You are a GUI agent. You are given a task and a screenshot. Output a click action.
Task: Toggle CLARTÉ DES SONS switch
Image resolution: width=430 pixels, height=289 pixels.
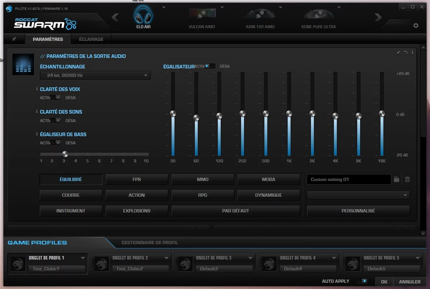(55, 121)
